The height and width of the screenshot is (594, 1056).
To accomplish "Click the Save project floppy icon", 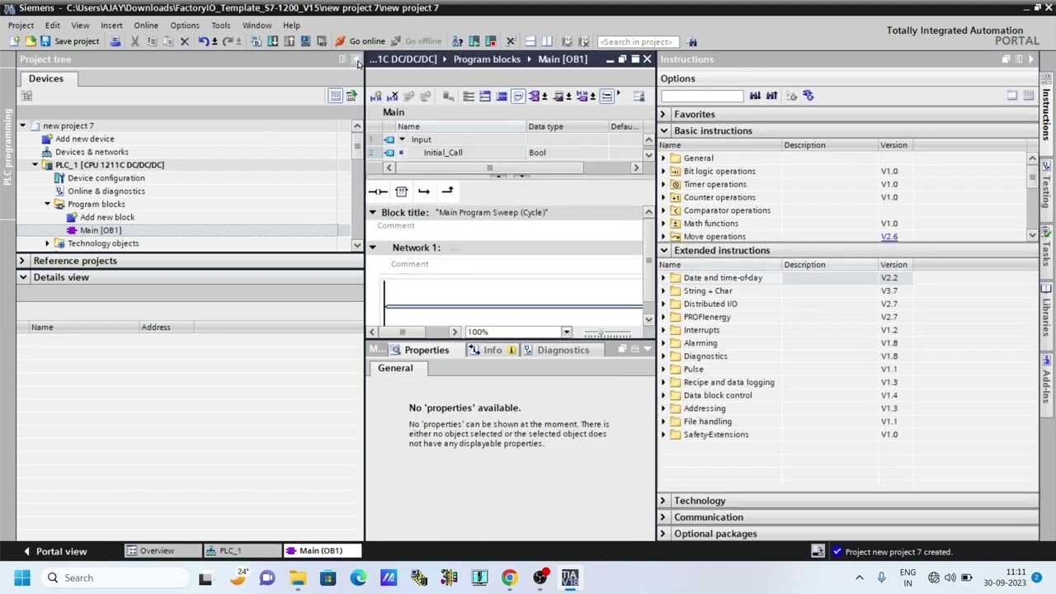I will 45,41.
